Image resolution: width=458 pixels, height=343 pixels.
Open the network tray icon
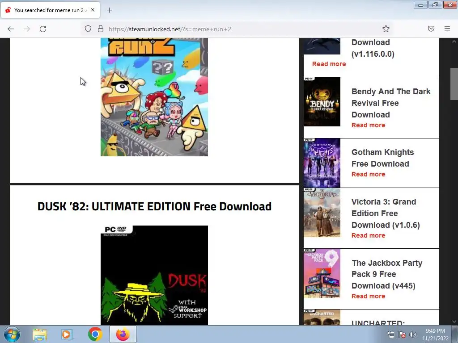pos(391,335)
